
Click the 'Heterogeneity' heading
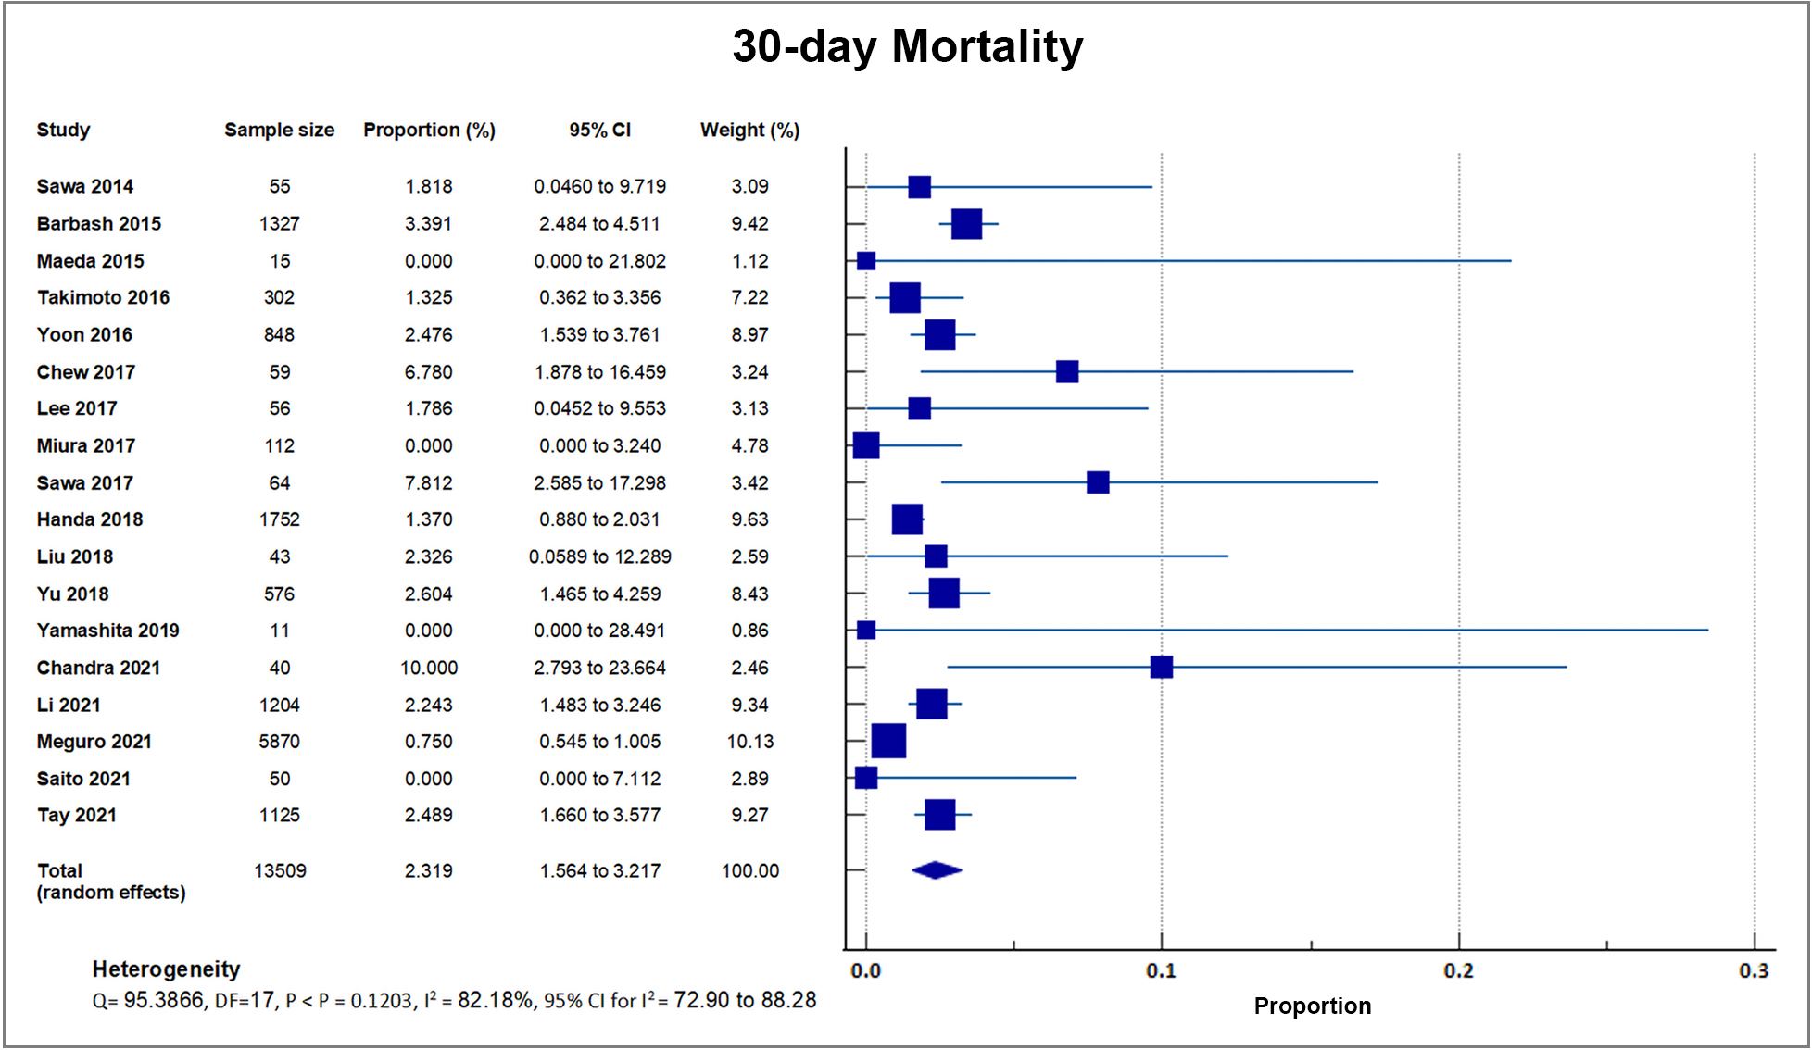click(166, 969)
